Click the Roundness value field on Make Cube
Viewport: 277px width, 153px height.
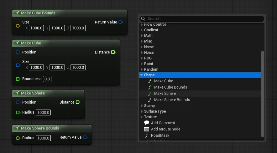coord(47,79)
